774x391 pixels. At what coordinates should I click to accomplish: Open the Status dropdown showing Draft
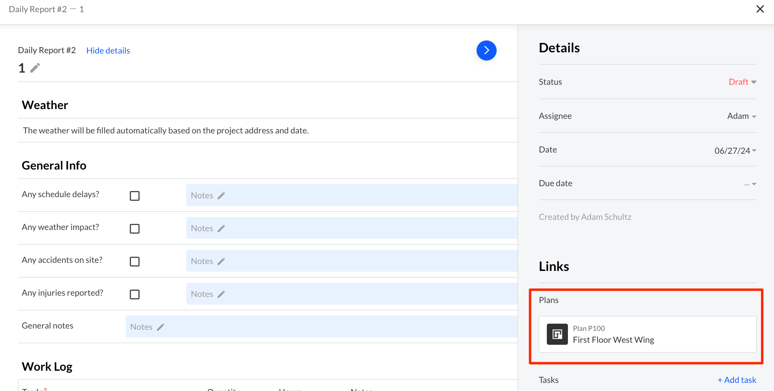[x=742, y=82]
